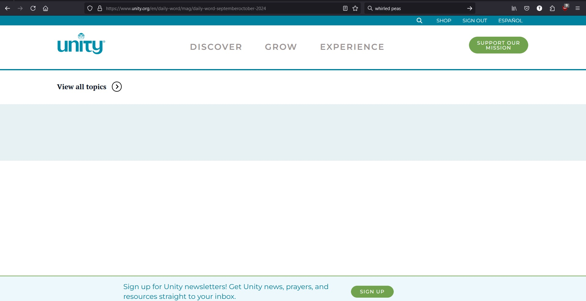
Task: Open the tracking protection shield icon
Action: point(90,9)
